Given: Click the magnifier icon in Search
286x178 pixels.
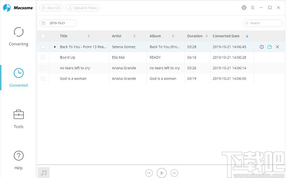Looking at the screenshot, I should (x=247, y=23).
